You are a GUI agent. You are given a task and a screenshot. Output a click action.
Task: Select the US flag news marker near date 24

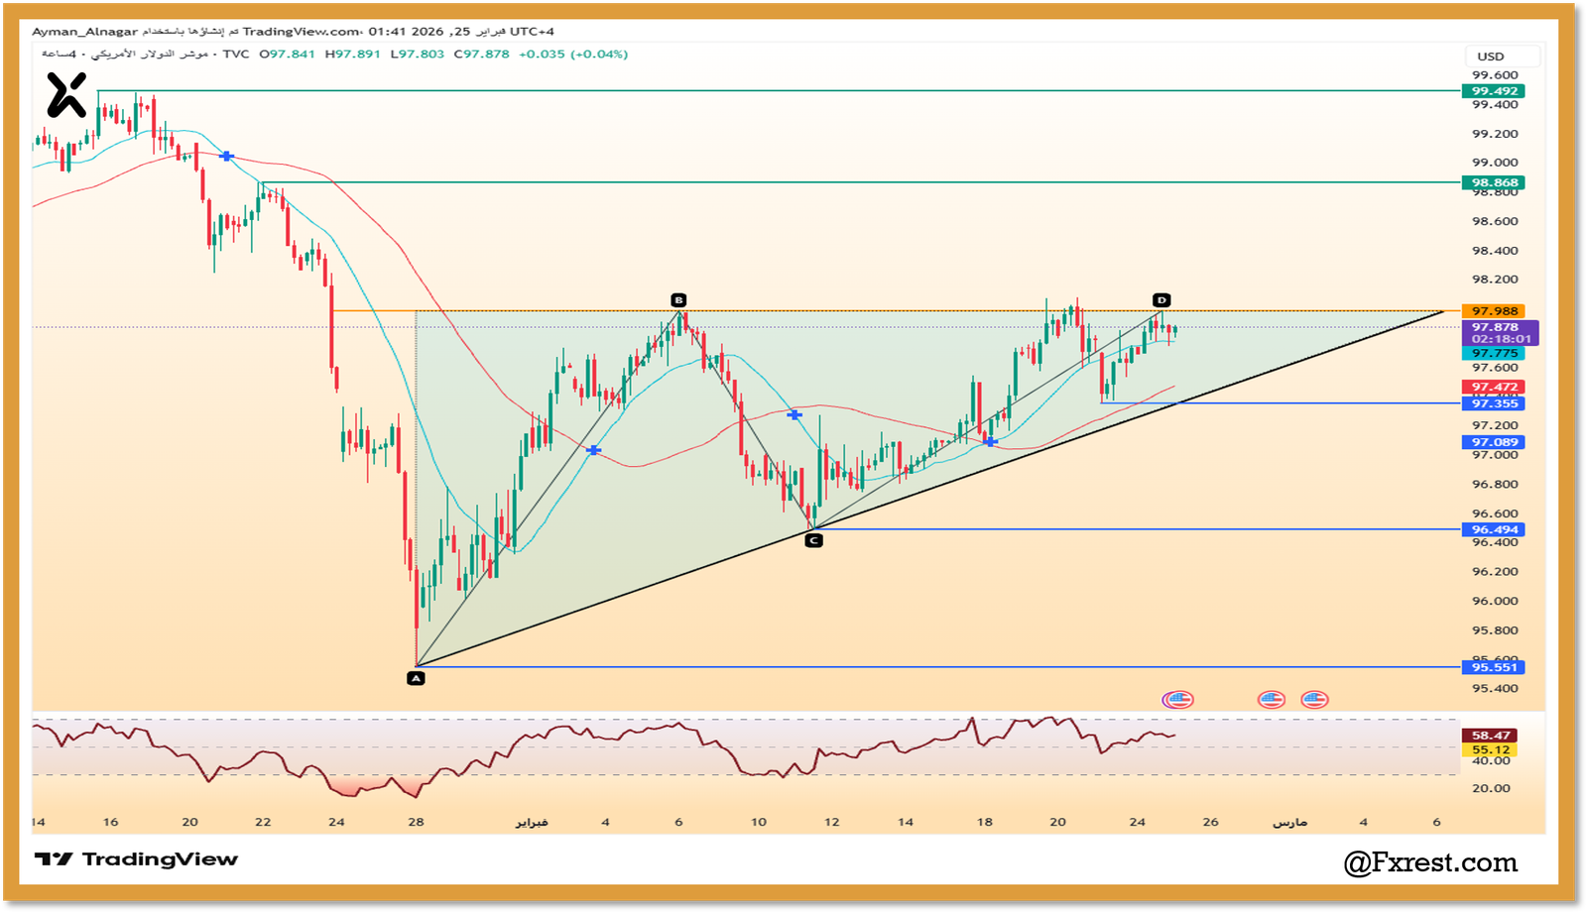point(1272,698)
